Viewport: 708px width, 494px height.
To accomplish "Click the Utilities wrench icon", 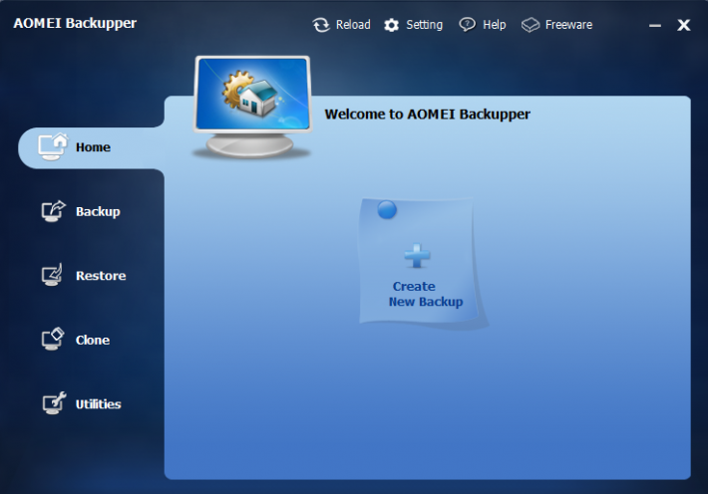I will tap(54, 403).
